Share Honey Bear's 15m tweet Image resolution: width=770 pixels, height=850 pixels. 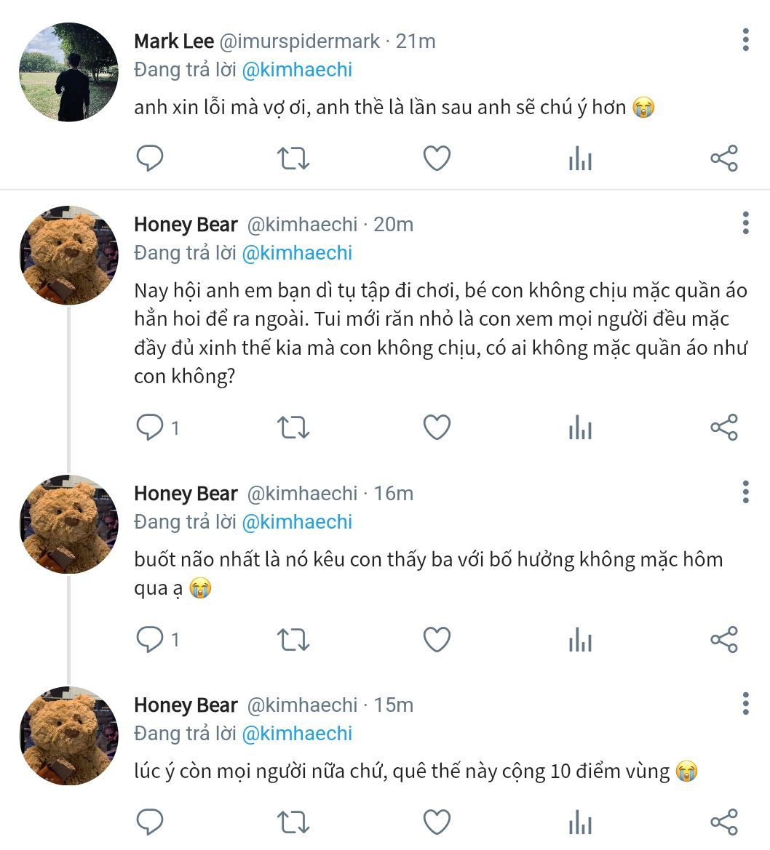pyautogui.click(x=723, y=822)
